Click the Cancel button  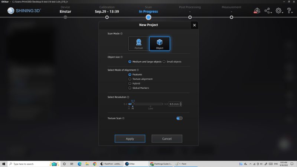(x=167, y=138)
